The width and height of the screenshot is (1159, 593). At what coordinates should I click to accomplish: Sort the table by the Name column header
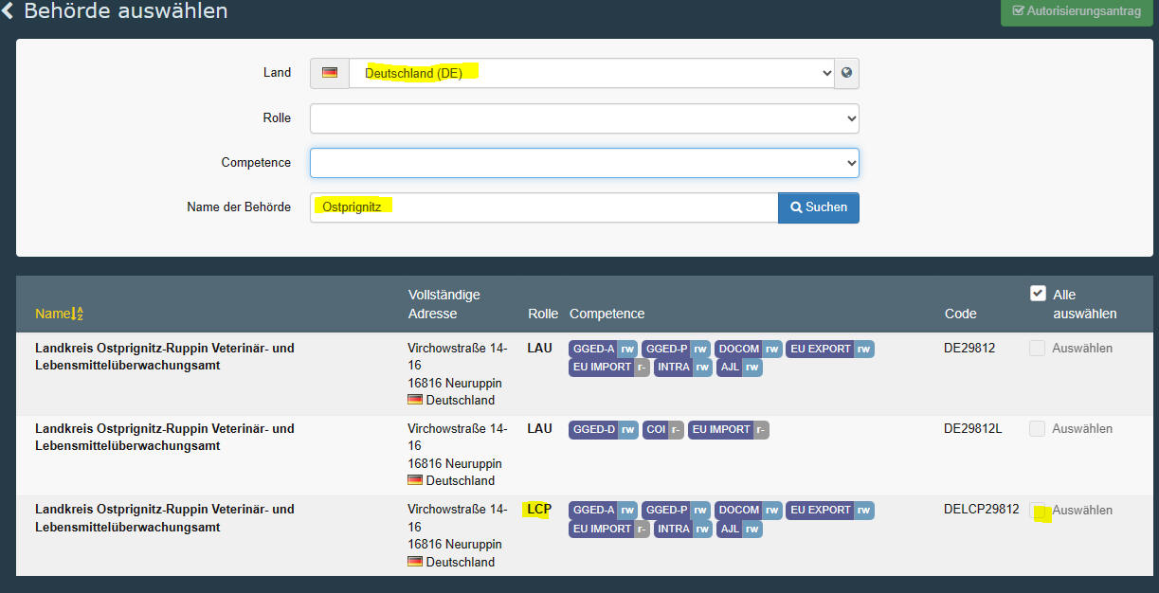tap(59, 314)
